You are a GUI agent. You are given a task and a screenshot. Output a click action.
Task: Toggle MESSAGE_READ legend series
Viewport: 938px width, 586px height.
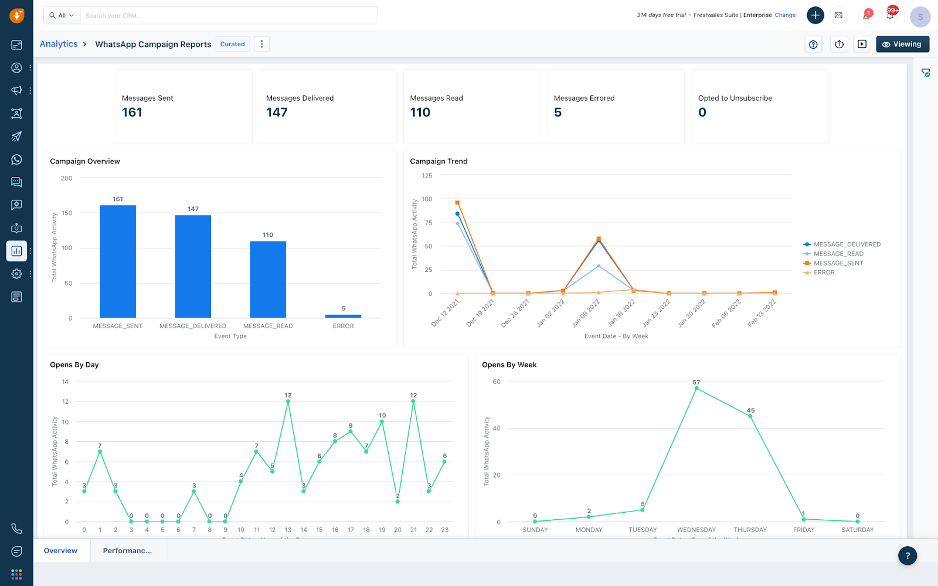pos(833,254)
